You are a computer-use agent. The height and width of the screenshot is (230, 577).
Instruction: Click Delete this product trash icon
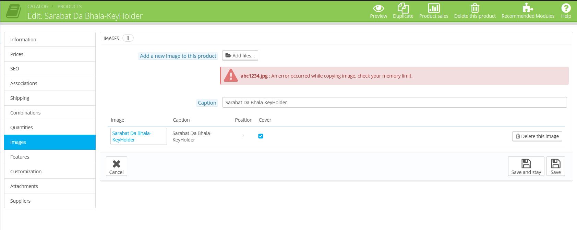475,8
